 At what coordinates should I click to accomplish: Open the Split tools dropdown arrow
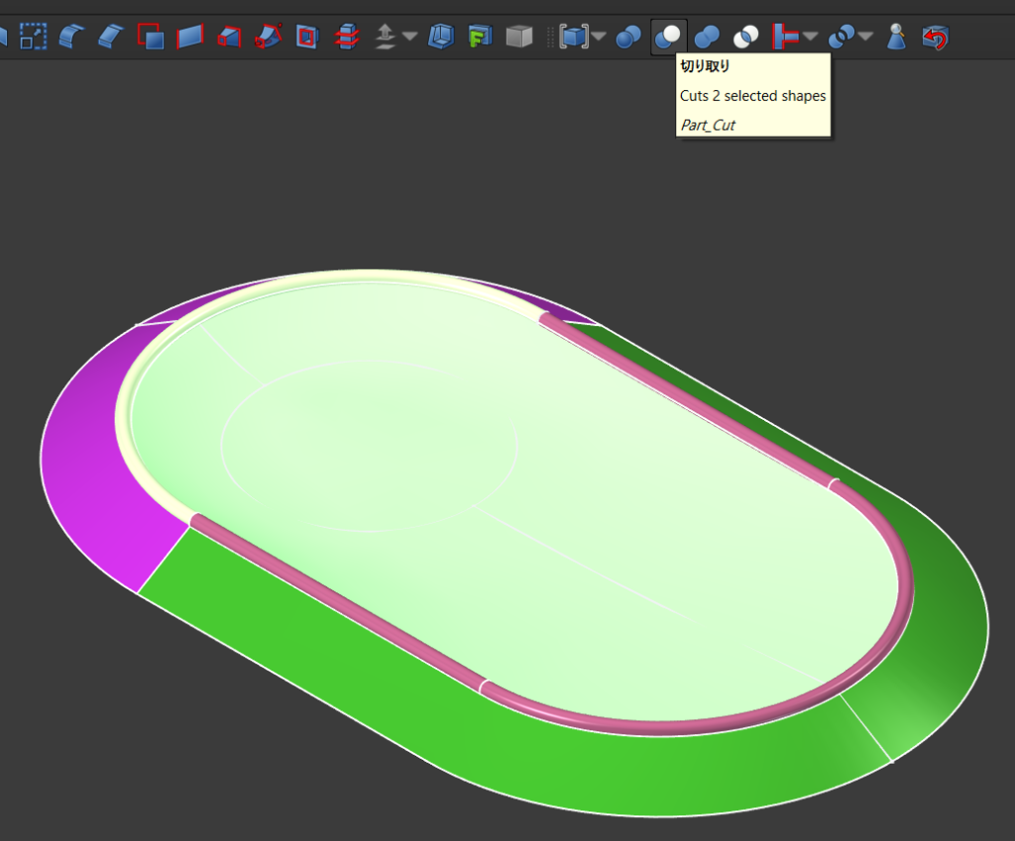(x=865, y=38)
